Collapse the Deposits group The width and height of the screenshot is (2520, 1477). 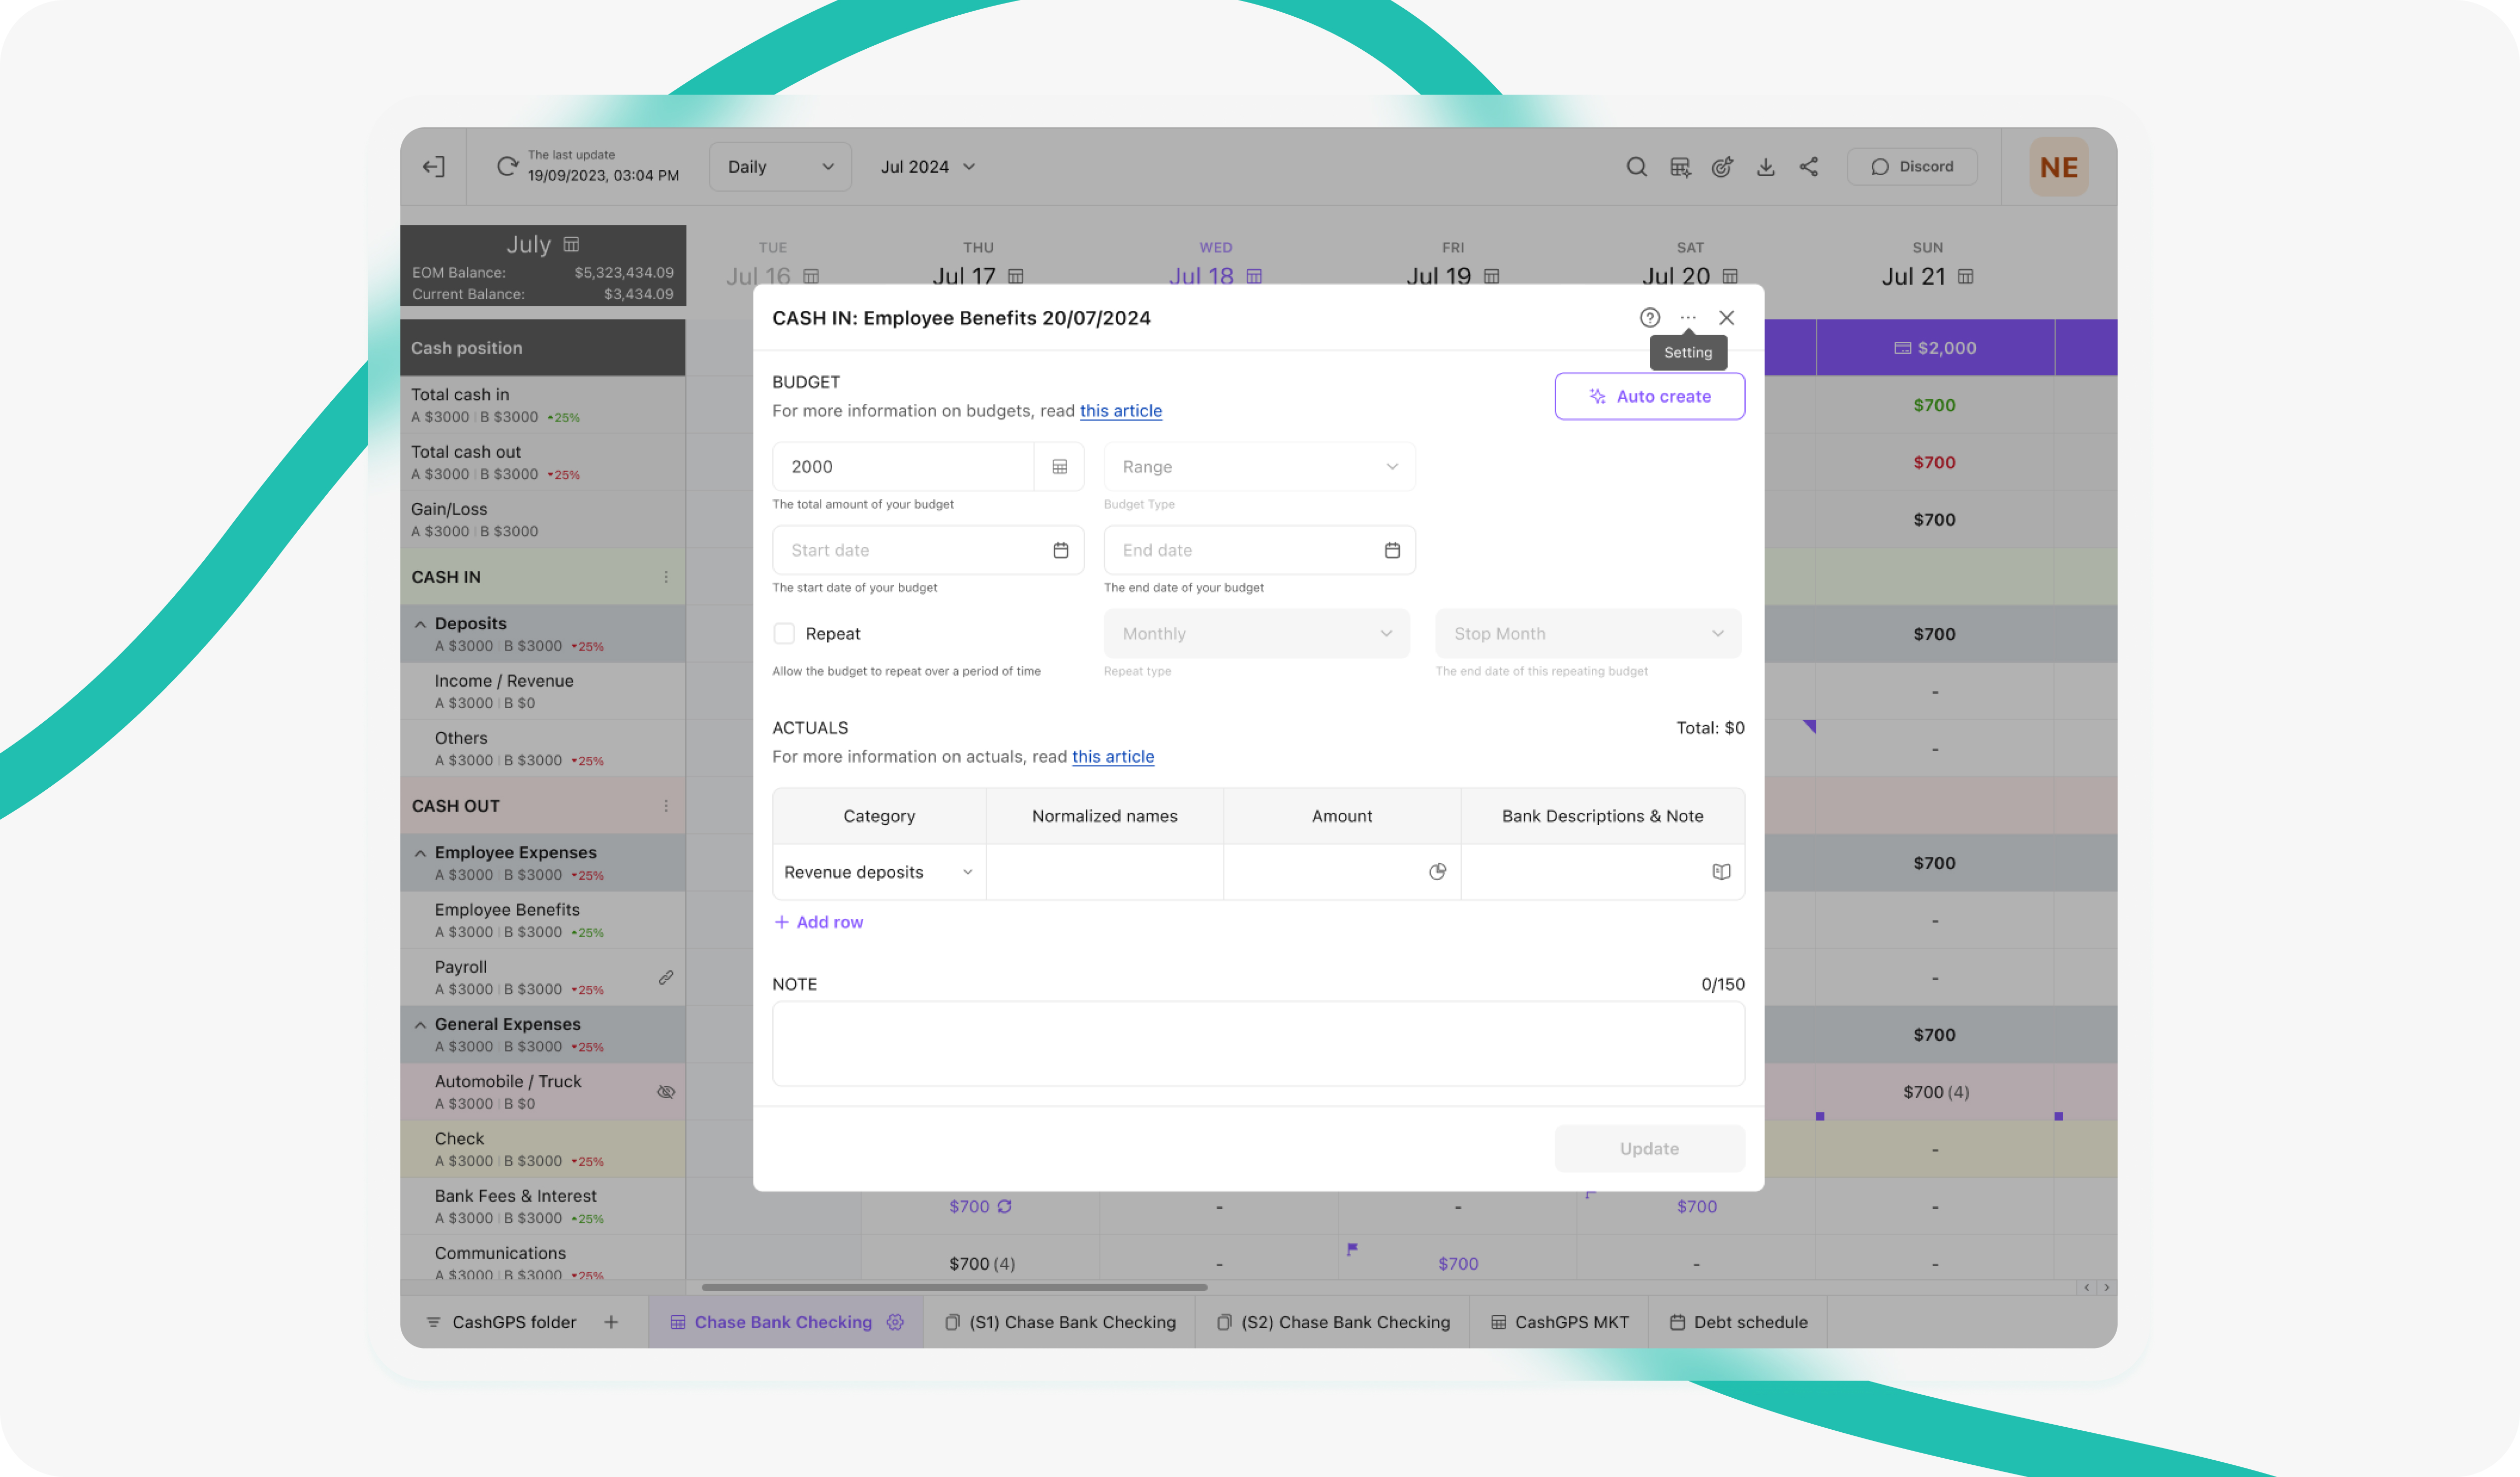pos(420,624)
